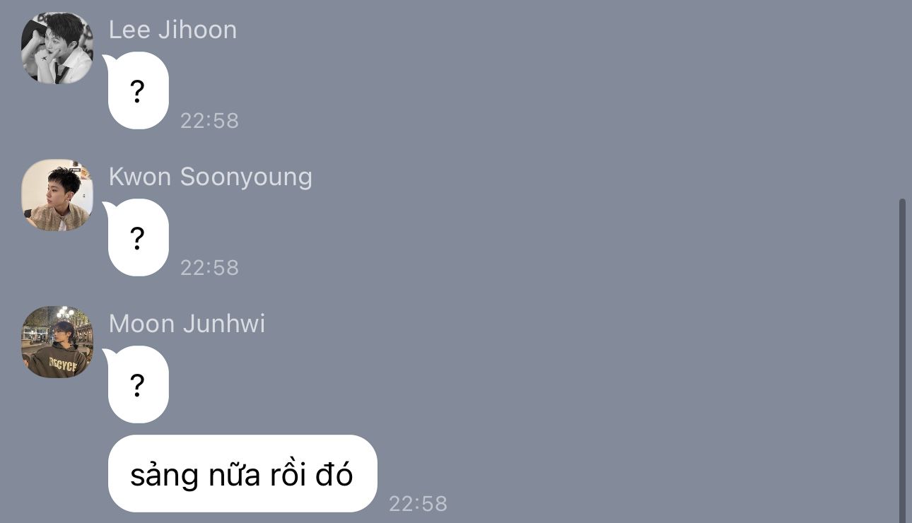Click the chat scrollbar thumb

point(902,360)
